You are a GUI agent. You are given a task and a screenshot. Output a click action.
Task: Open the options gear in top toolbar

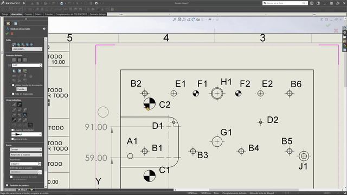(x=97, y=3)
